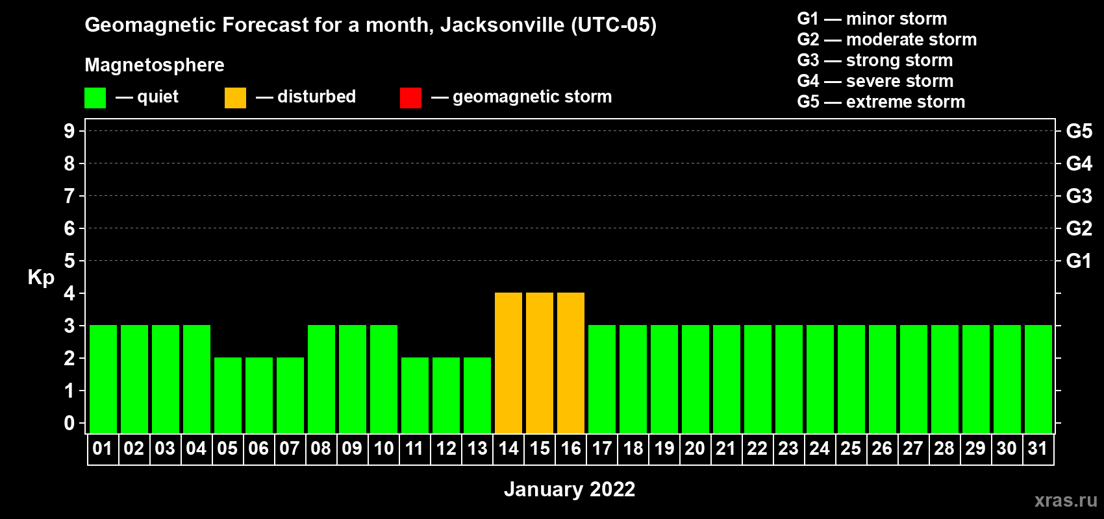Click date label 07 on x-axis
Screen dimensions: 1104x519
point(290,448)
